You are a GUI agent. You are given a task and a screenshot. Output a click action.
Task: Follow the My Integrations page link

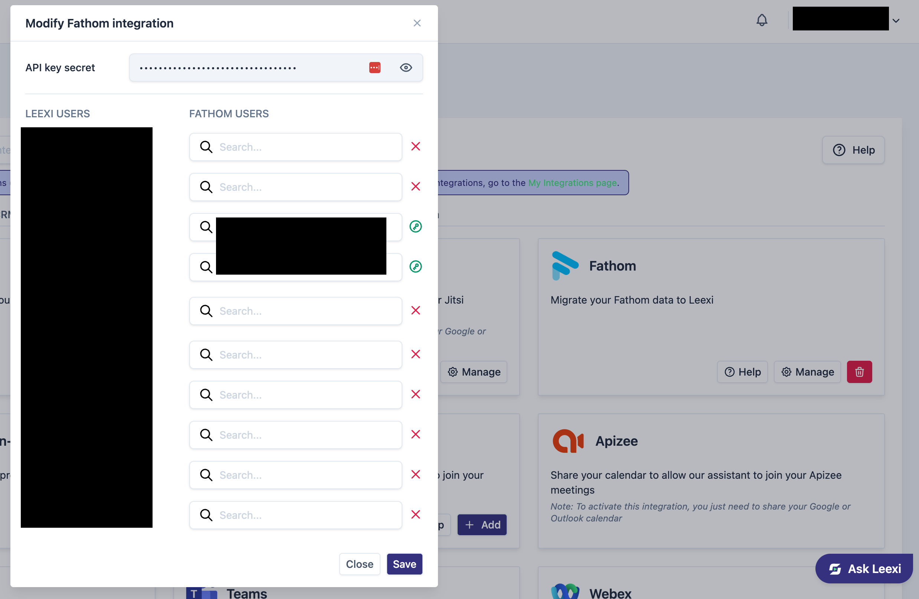click(572, 183)
